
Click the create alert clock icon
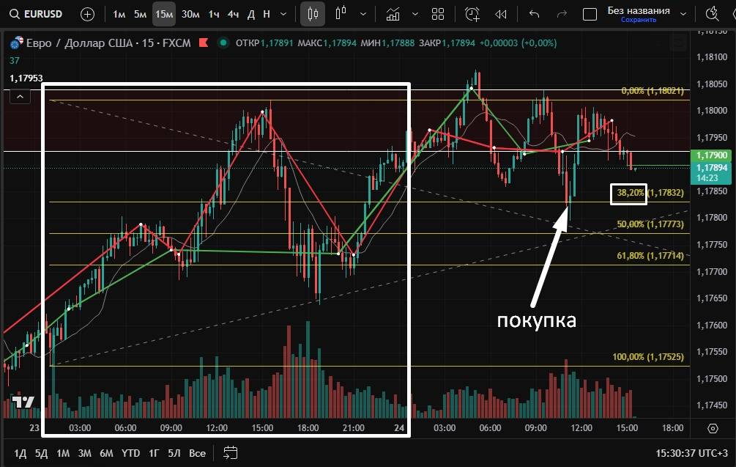point(472,14)
